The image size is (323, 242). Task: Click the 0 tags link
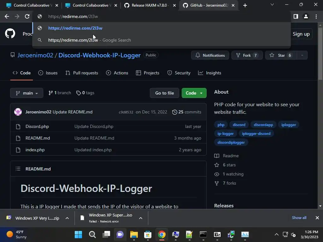coord(85,93)
